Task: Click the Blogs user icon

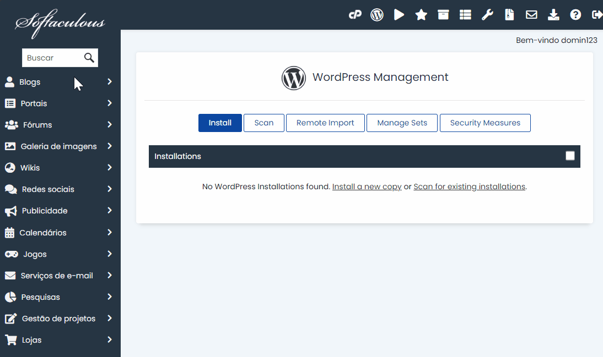Action: pyautogui.click(x=9, y=82)
